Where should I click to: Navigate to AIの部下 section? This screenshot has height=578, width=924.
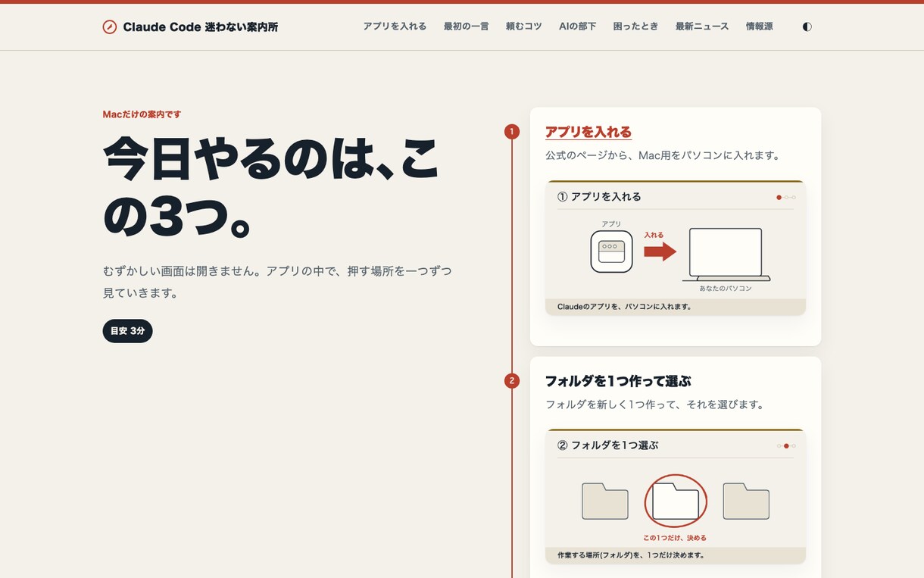point(577,27)
